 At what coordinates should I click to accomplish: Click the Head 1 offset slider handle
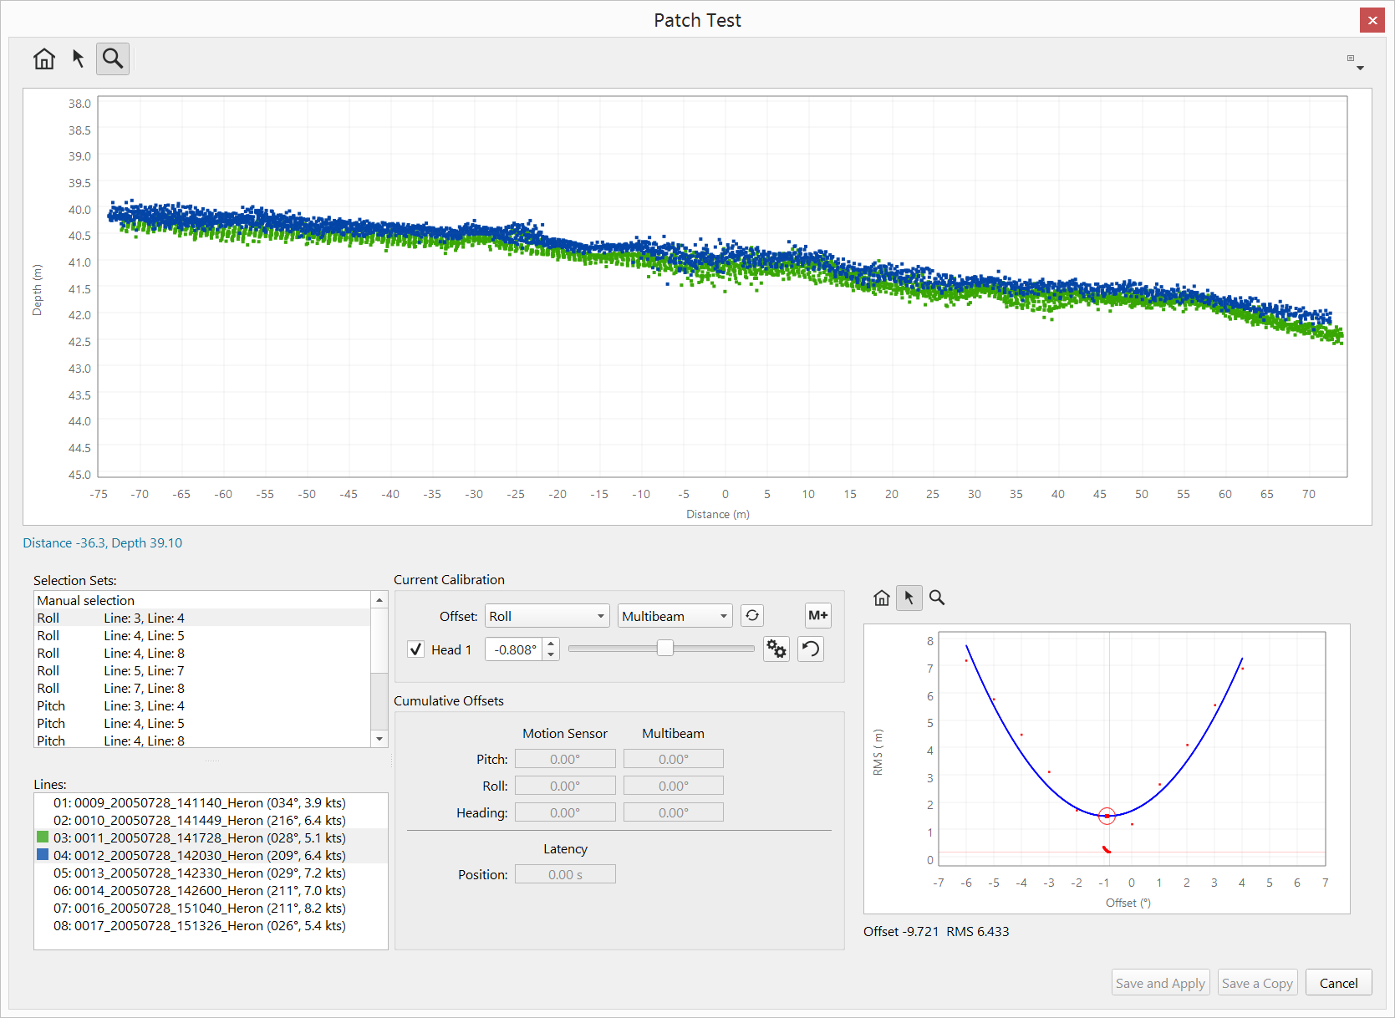(x=665, y=649)
